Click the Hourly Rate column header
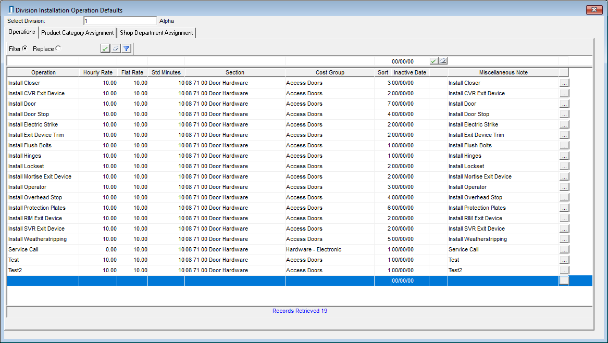The image size is (608, 343). 98,72
